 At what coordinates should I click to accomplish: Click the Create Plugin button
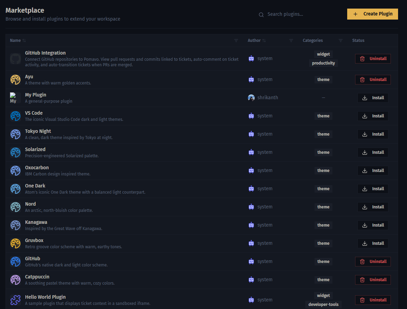point(372,14)
